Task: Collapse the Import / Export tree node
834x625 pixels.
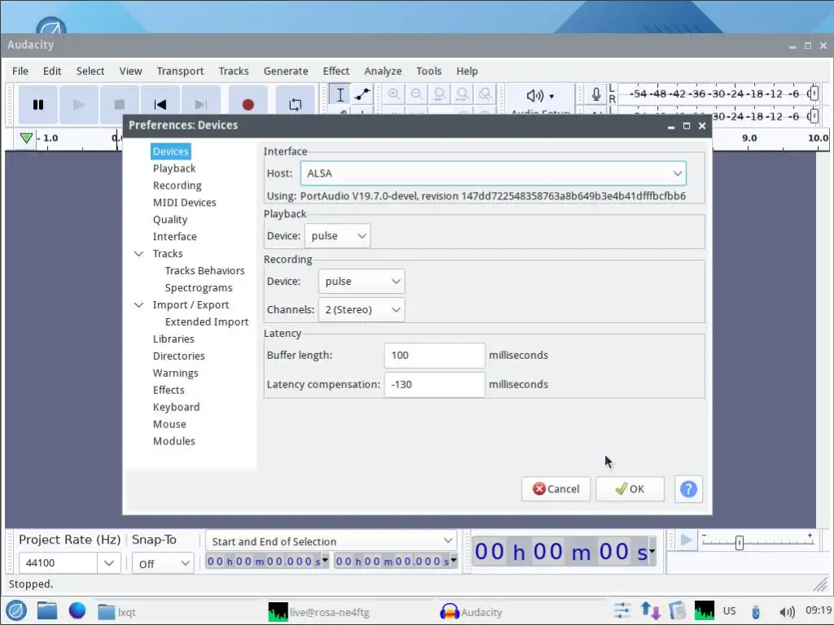Action: [x=138, y=305]
